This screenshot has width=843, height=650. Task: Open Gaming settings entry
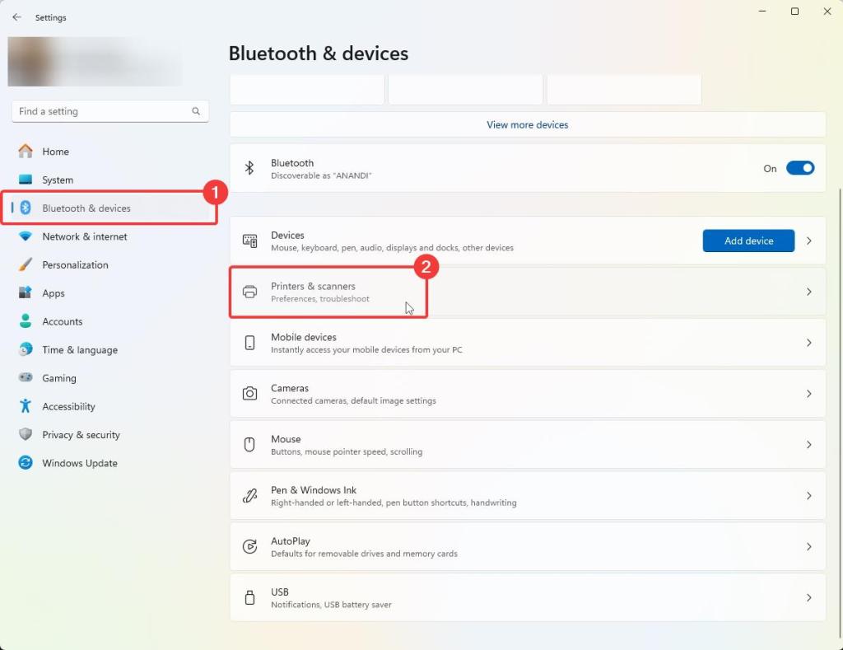pos(109,378)
